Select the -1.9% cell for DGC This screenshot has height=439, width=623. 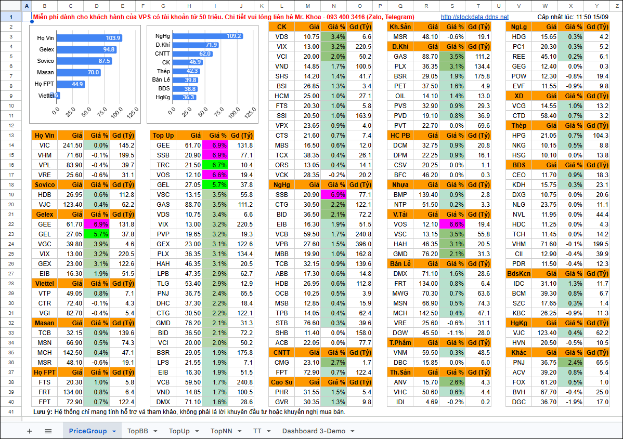[570, 402]
